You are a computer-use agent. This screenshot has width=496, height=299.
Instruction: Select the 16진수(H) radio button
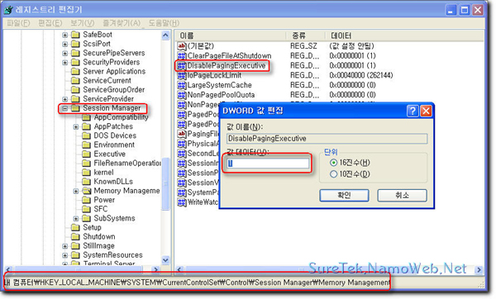pos(333,163)
